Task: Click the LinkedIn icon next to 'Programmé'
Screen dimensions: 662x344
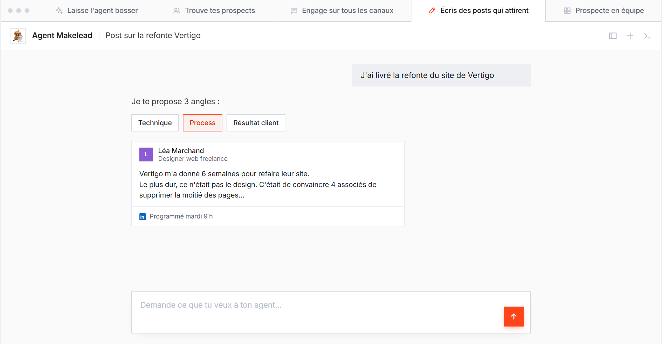Action: [x=143, y=216]
